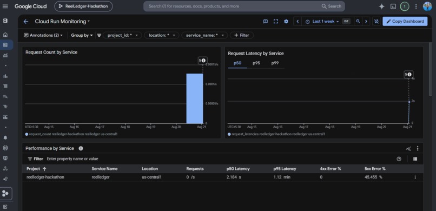436x211 pixels.
Task: Click explore data icon in Performance by Service
Action: (x=408, y=149)
